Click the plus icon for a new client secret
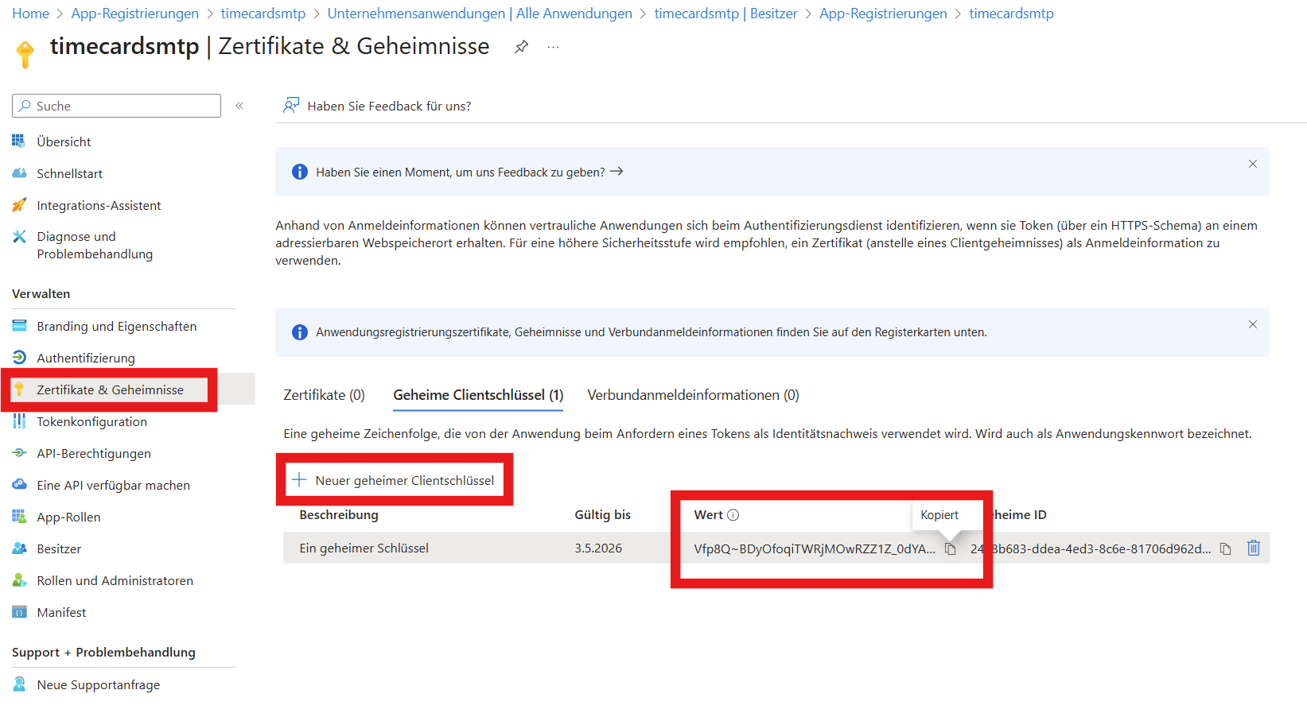 [299, 479]
